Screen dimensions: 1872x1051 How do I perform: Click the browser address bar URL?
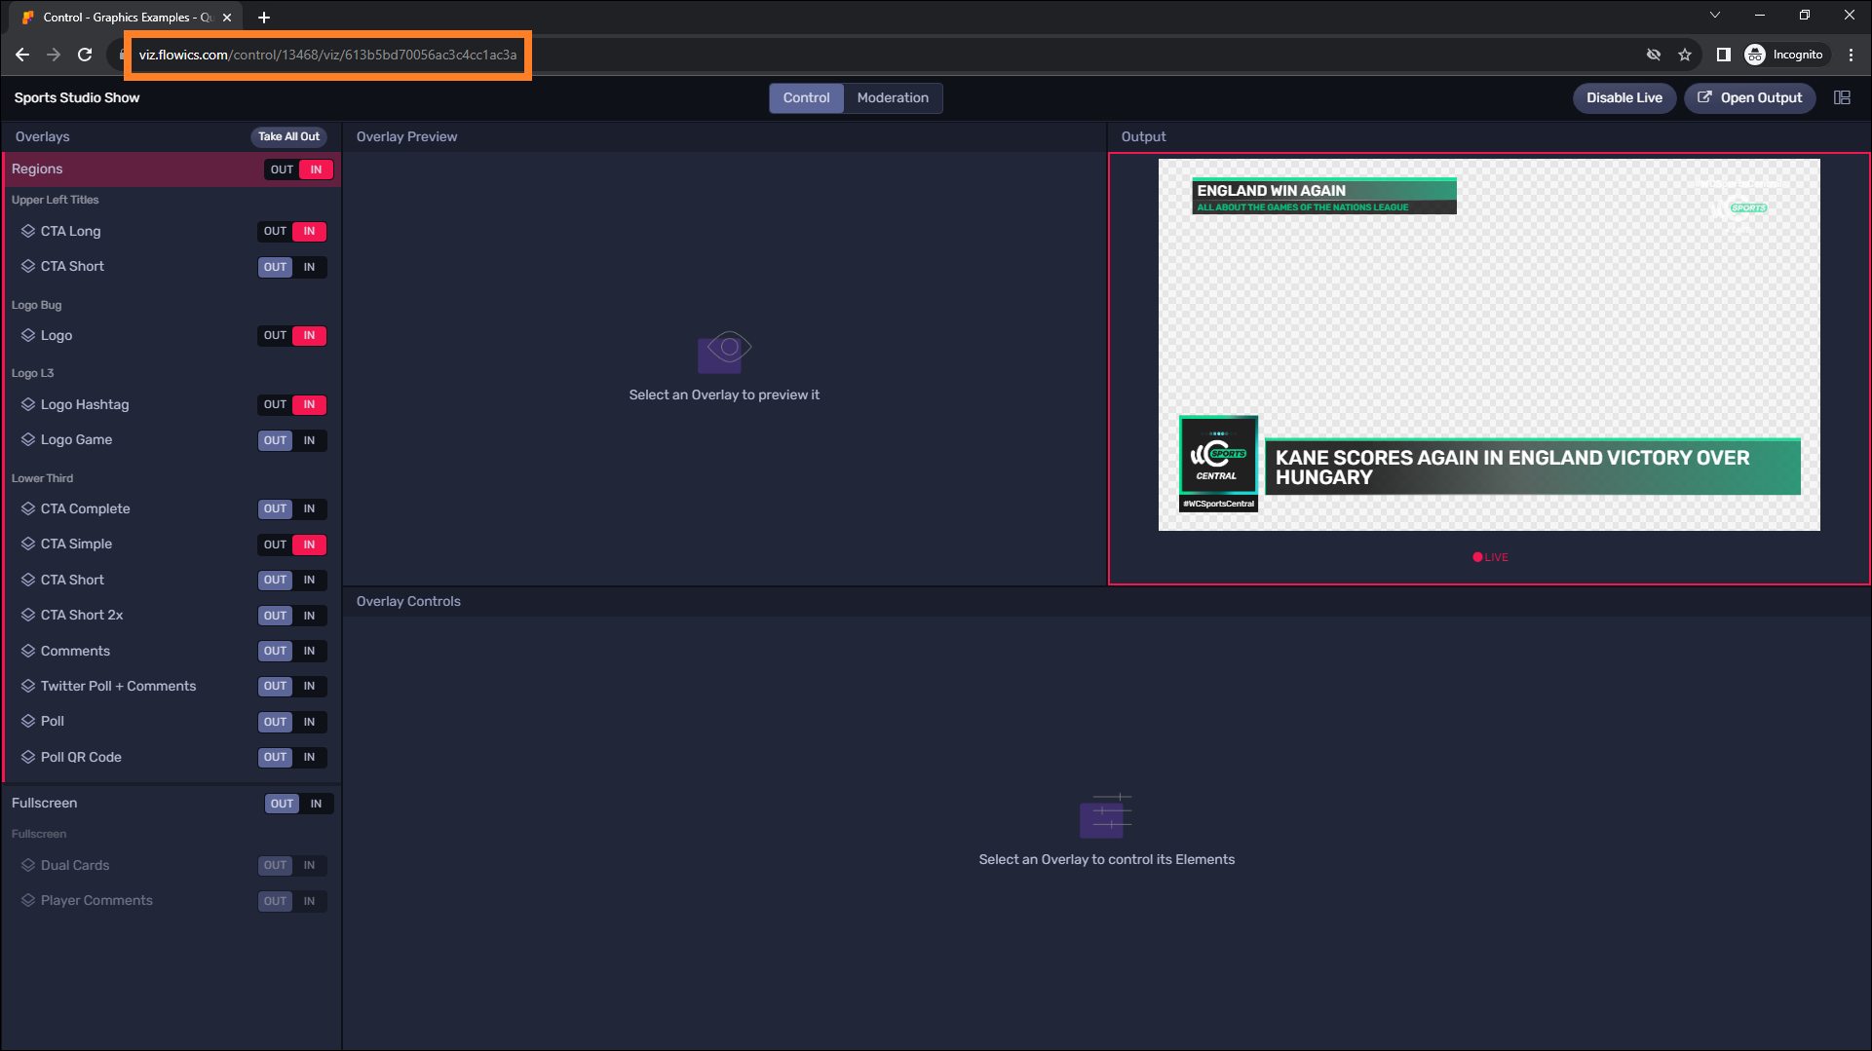coord(327,55)
